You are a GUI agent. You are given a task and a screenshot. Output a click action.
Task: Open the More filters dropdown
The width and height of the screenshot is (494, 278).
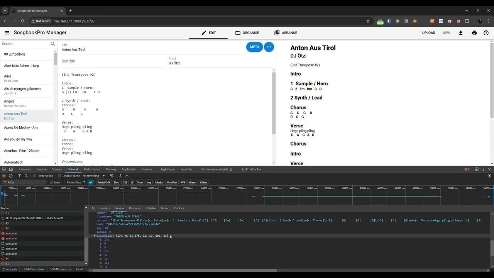76,182
